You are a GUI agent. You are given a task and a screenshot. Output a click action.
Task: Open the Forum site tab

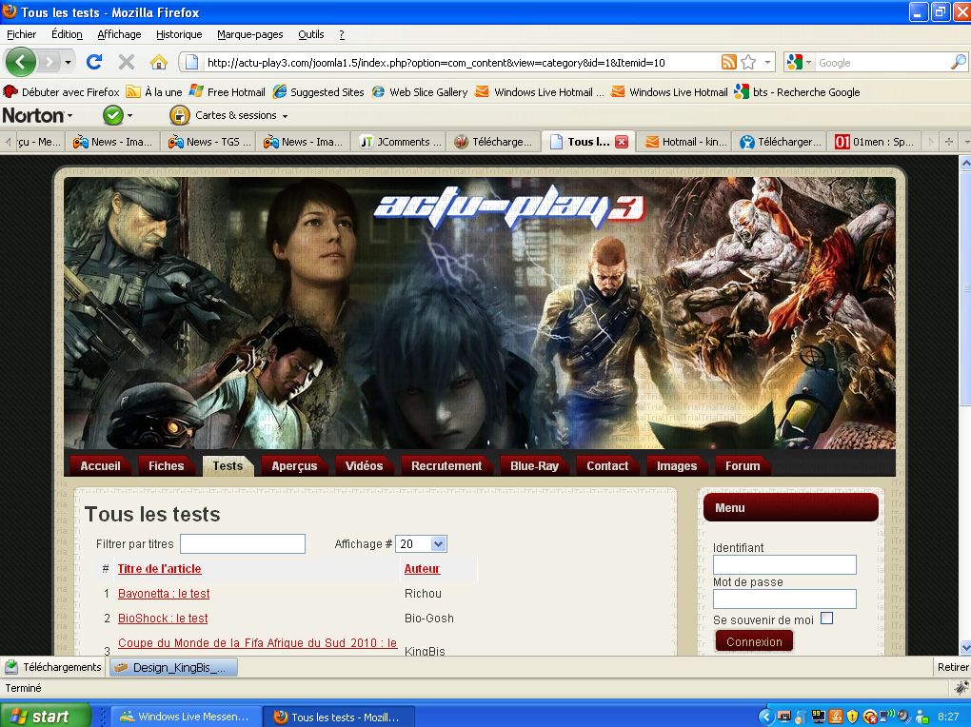(x=743, y=465)
